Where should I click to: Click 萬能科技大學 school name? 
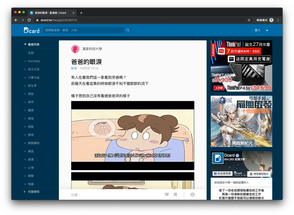[92, 49]
